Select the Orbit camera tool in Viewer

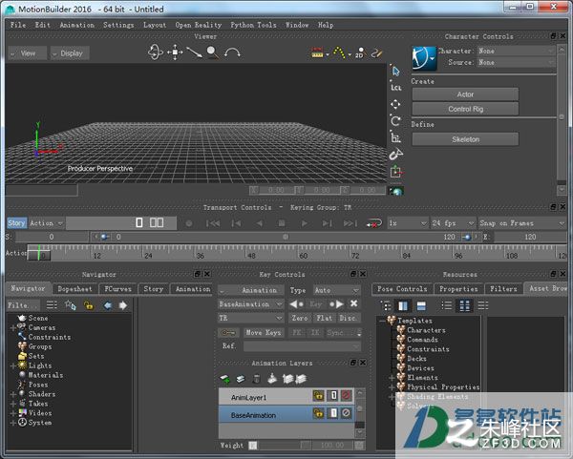pos(156,52)
